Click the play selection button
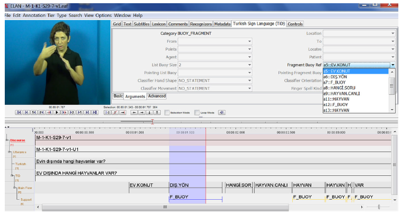This screenshot has width=401, height=213. coord(107,112)
